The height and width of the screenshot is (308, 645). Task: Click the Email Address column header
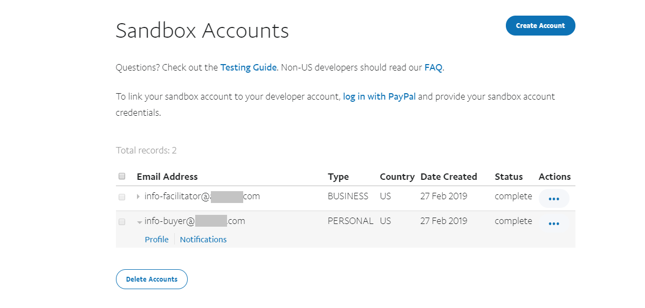167,177
